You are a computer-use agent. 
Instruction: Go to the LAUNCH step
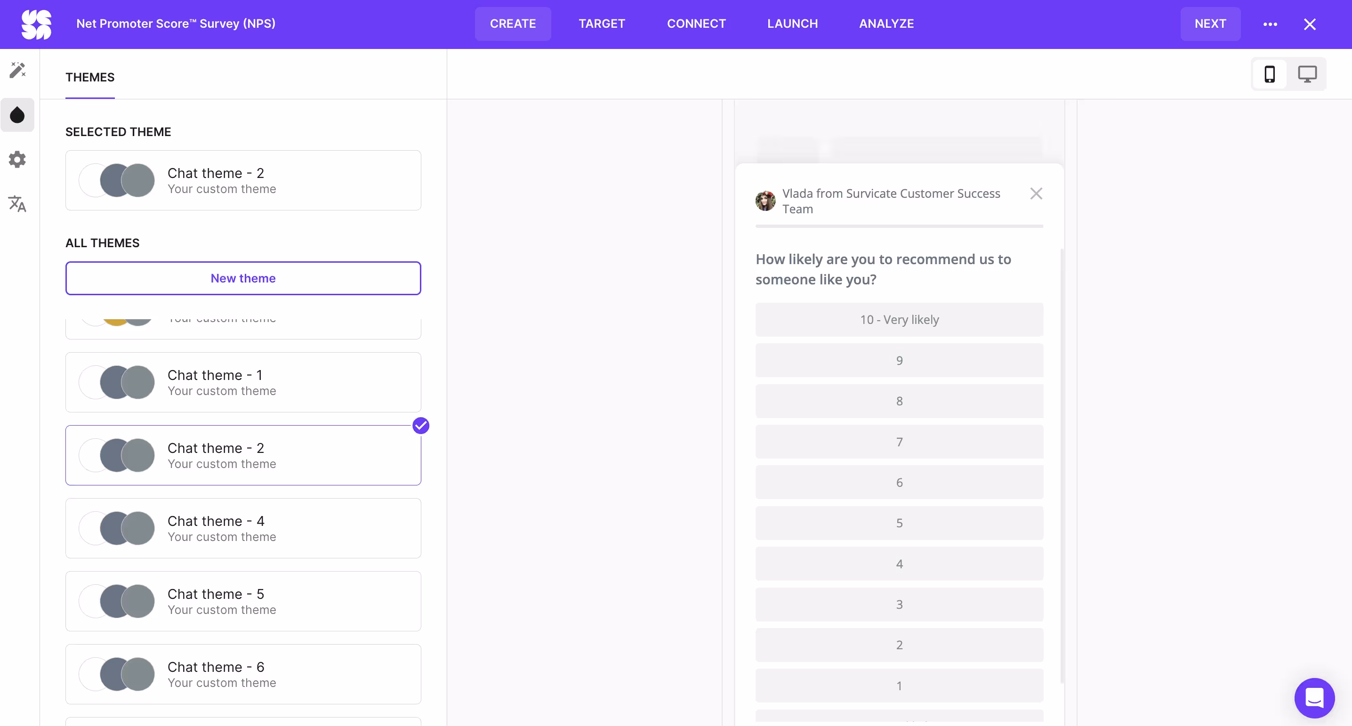tap(793, 24)
